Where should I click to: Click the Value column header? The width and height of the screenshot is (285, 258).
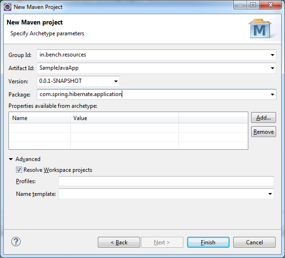click(125, 118)
